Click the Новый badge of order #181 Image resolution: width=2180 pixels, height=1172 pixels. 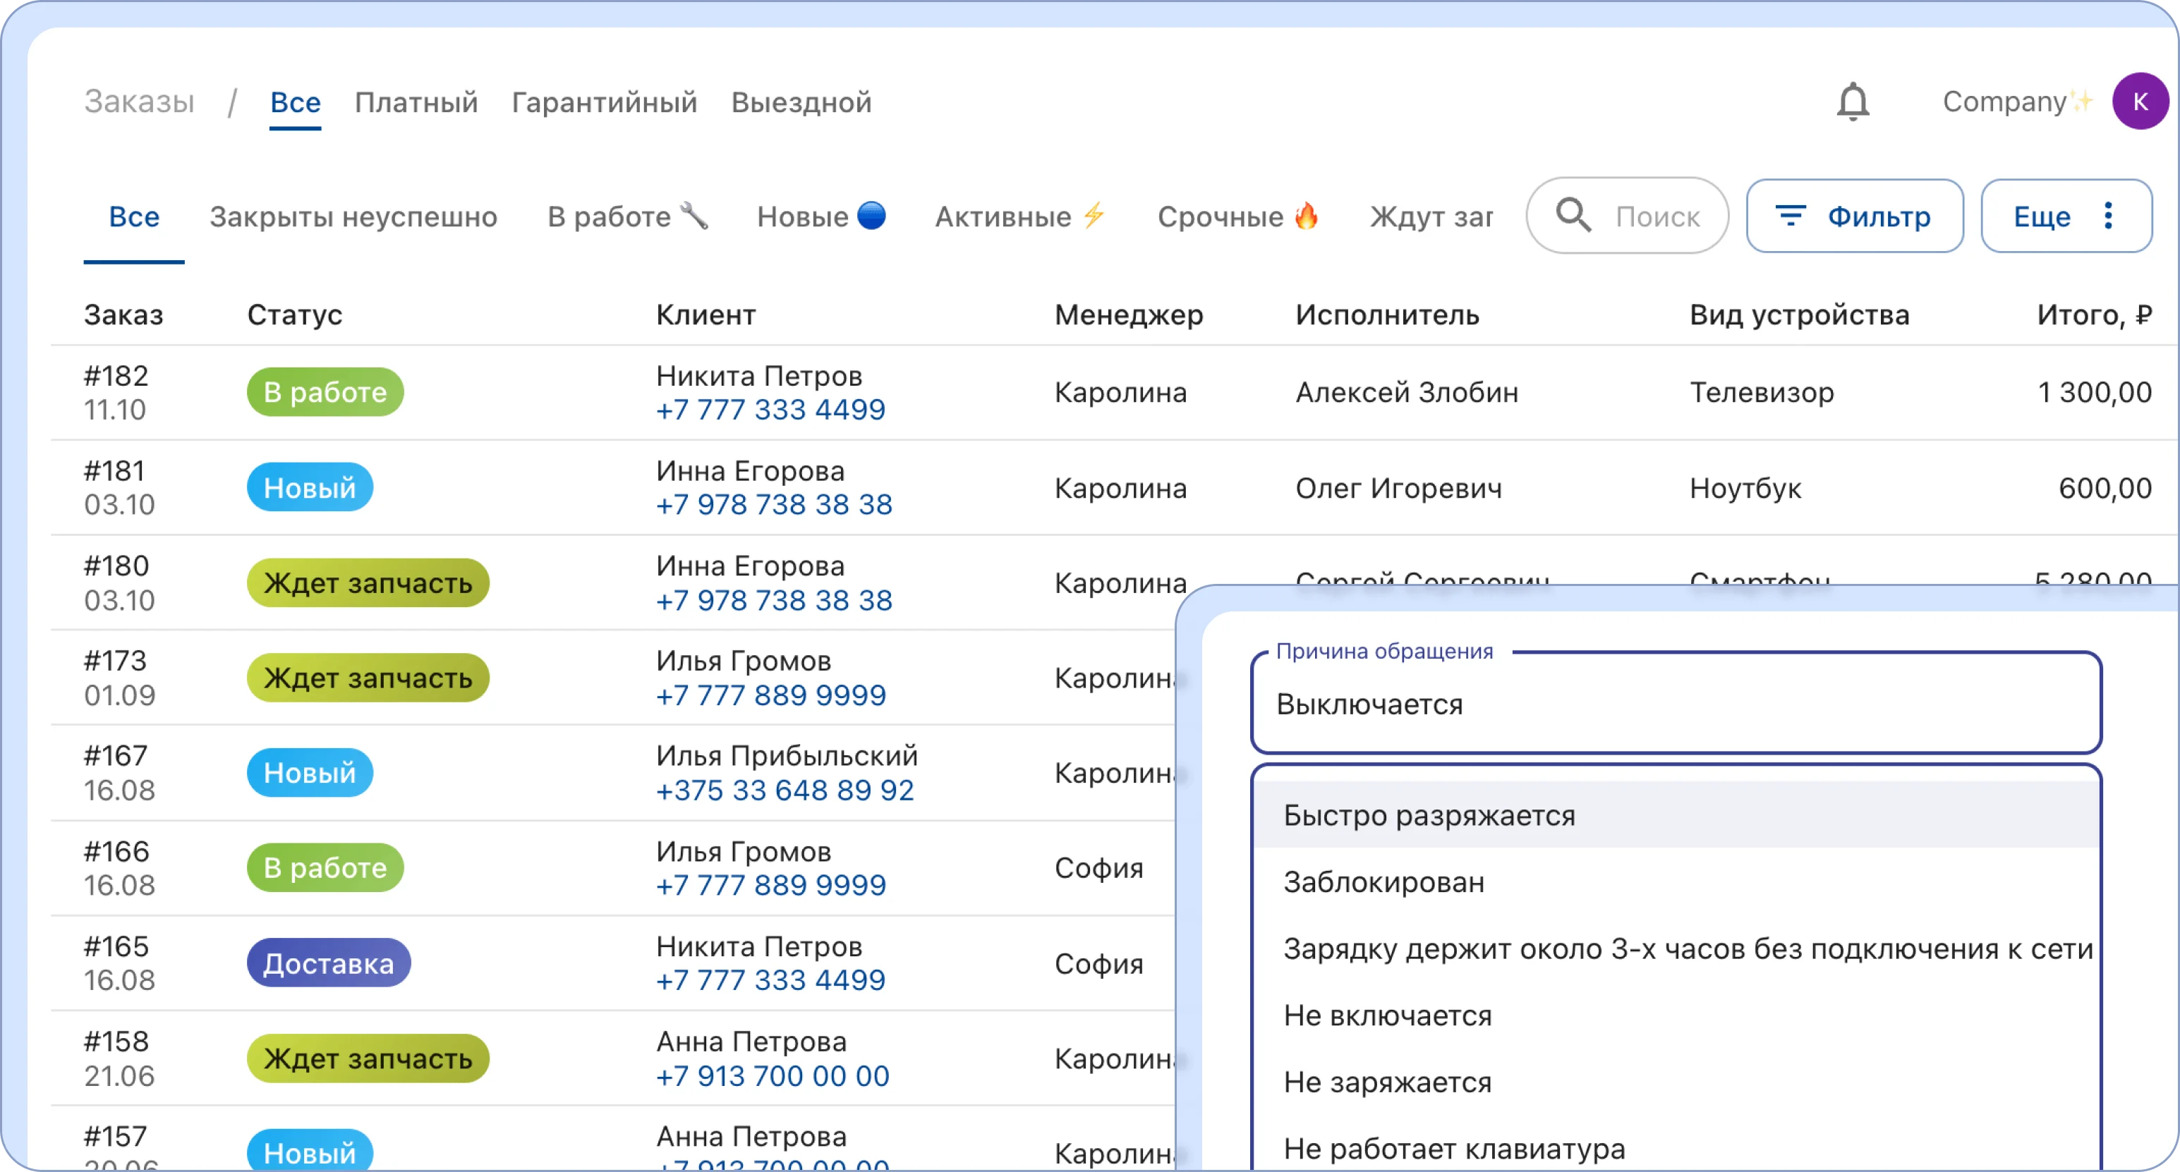point(310,487)
